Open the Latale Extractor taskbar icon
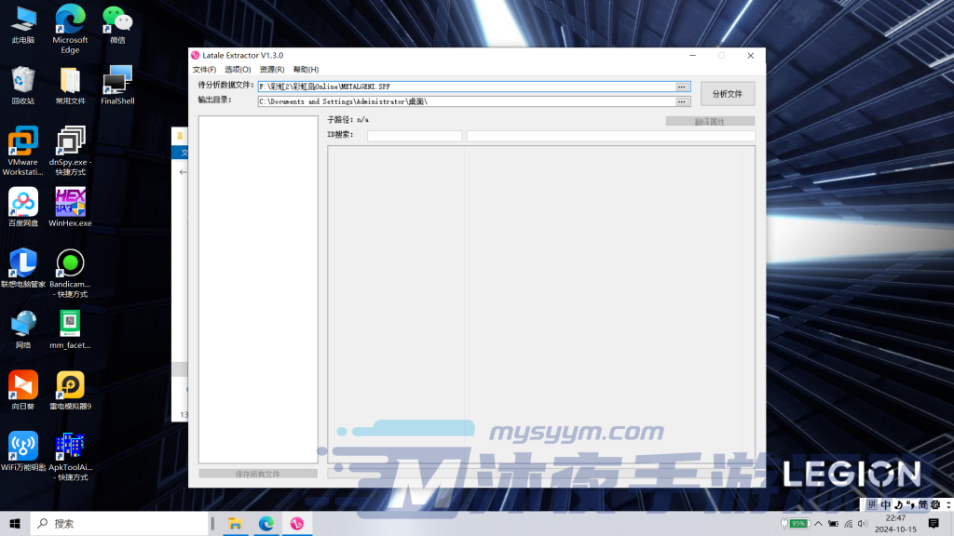The width and height of the screenshot is (954, 536). pyautogui.click(x=296, y=524)
